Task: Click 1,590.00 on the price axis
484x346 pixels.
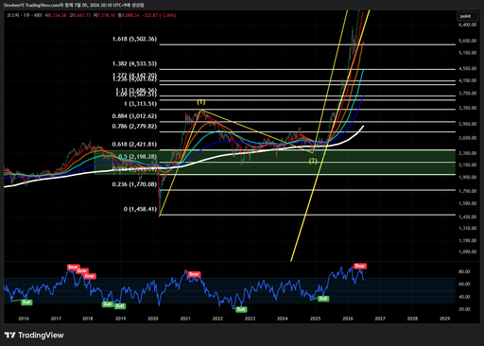Action: click(468, 203)
